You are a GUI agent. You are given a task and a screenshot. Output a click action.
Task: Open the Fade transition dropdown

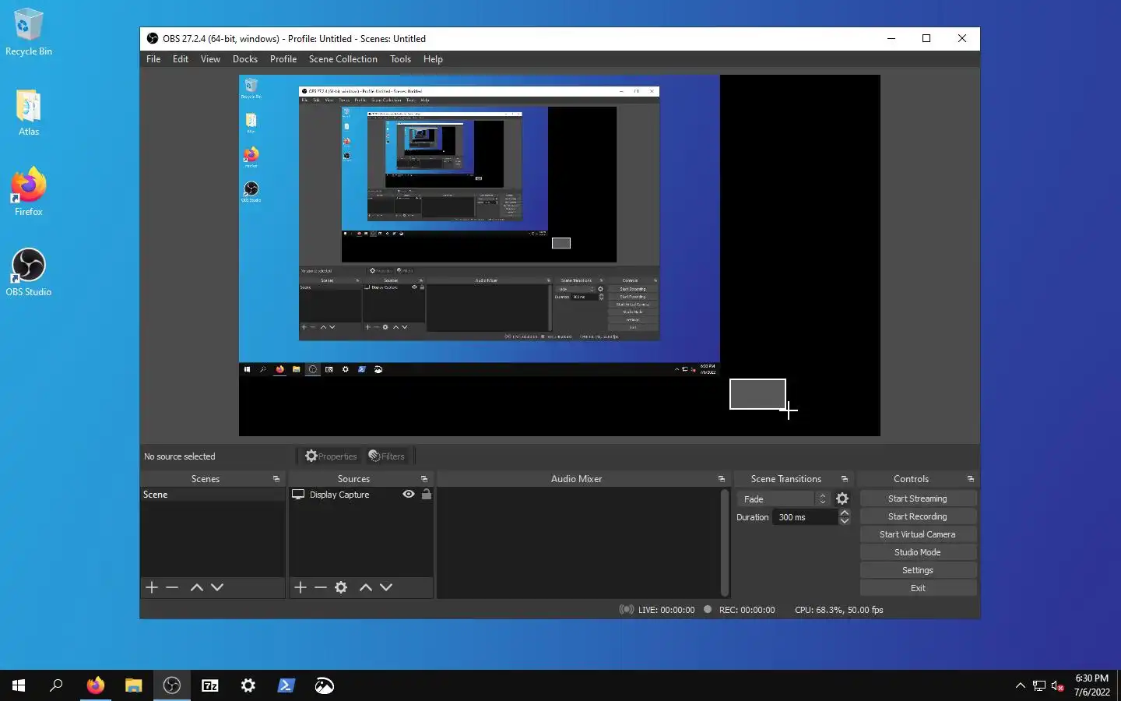(x=783, y=499)
